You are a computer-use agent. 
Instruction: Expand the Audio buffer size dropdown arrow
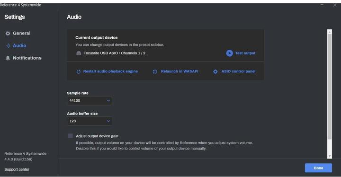(108, 121)
